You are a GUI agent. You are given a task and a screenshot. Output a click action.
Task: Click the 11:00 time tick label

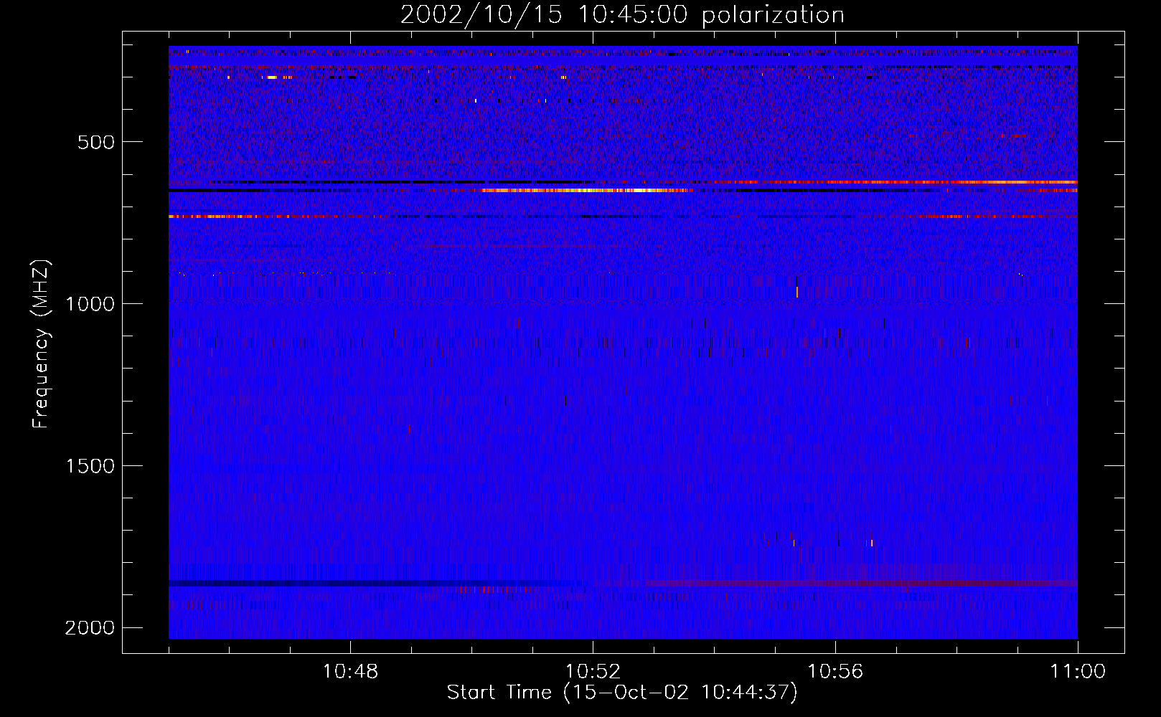point(1078,672)
